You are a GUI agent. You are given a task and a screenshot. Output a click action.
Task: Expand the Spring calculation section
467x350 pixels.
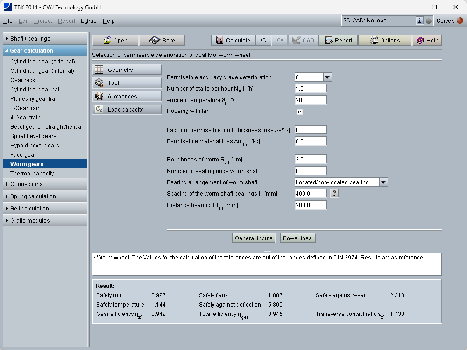pyautogui.click(x=45, y=196)
